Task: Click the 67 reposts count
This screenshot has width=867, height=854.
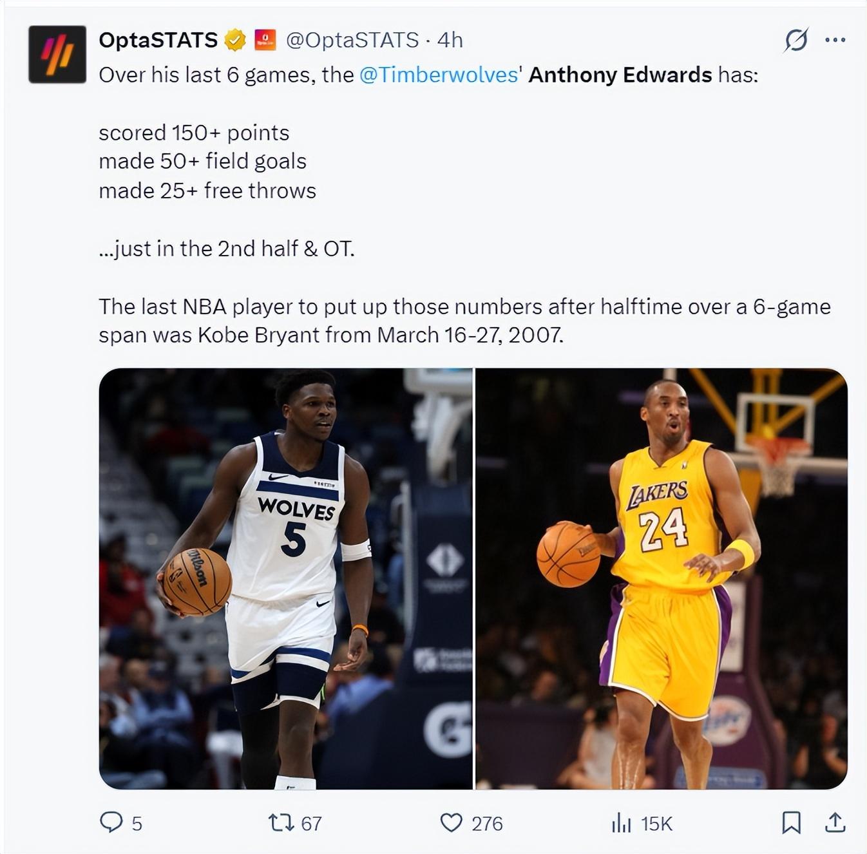Action: [311, 823]
